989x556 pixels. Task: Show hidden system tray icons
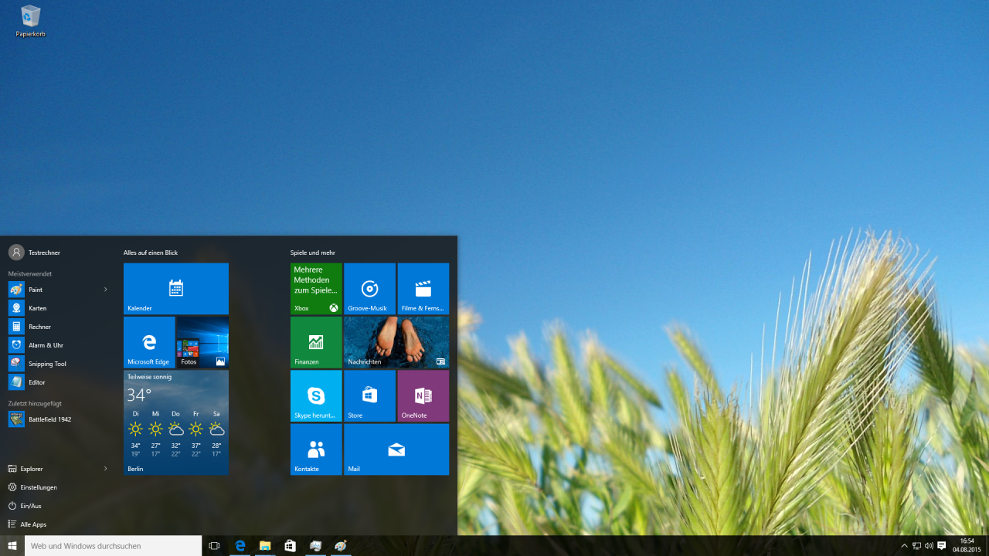click(x=905, y=546)
